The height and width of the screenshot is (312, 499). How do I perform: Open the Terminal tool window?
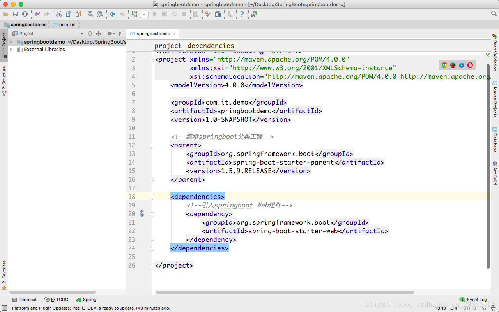pos(24,300)
